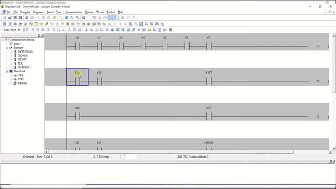The image size is (336, 189).
Task: Click the Cut scissors toolbar icon
Action: 38,18
